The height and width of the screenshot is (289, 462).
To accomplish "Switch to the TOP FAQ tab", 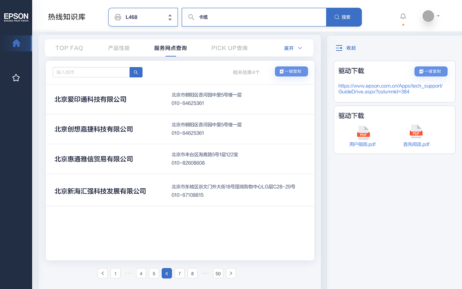I will tap(69, 48).
